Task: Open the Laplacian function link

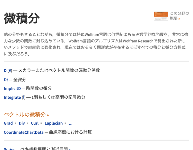Action: tap(54, 123)
